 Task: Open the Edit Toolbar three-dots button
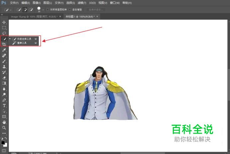pyautogui.click(x=4, y=133)
